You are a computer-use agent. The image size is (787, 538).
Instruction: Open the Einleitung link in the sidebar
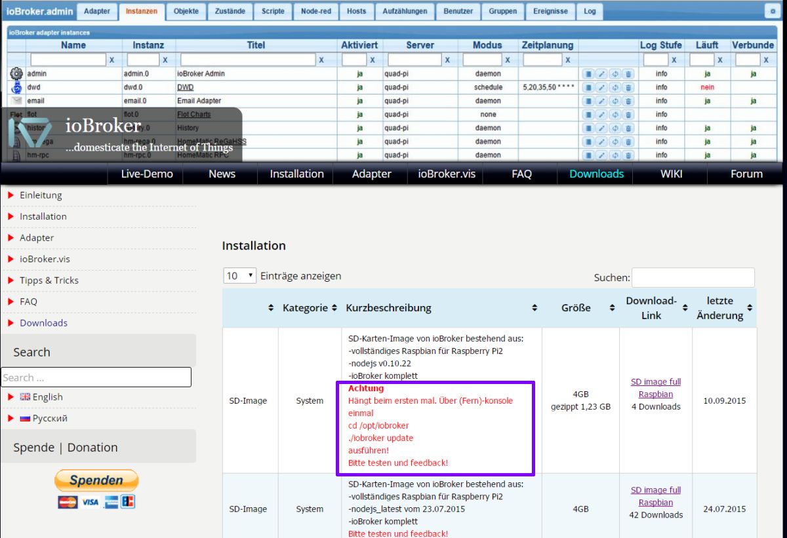tap(41, 195)
